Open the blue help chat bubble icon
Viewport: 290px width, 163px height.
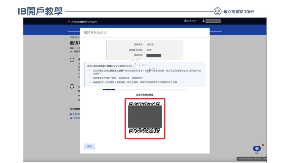tap(257, 148)
